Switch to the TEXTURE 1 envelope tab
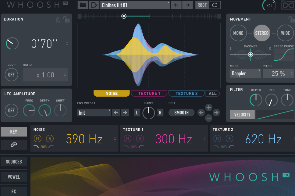295x196 pixels. [x=149, y=94]
